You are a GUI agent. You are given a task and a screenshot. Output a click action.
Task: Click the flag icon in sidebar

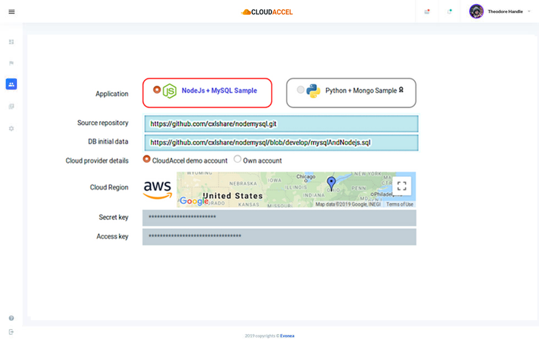[x=11, y=63]
